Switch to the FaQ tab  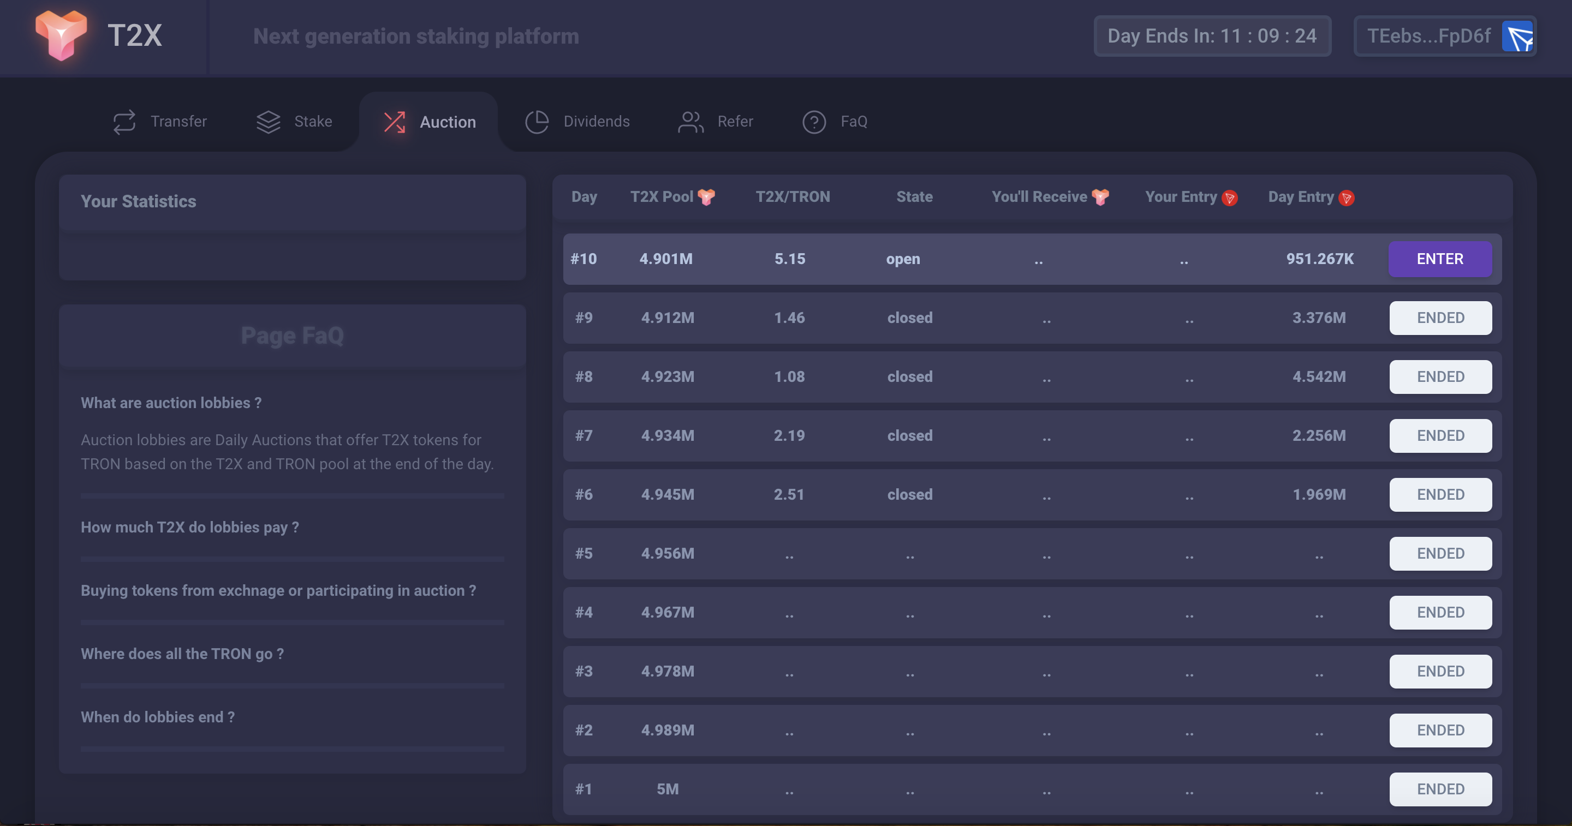835,122
